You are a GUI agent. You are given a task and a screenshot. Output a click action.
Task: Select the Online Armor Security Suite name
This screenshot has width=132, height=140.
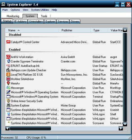27,101
